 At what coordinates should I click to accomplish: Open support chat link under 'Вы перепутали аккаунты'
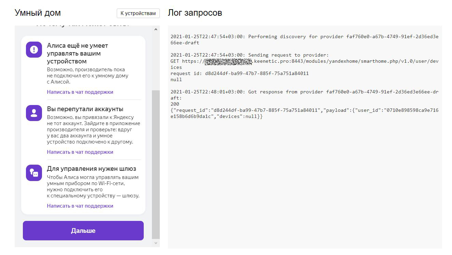tap(80, 152)
